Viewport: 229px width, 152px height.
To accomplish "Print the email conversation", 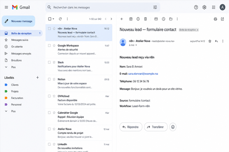I will coord(215,19).
